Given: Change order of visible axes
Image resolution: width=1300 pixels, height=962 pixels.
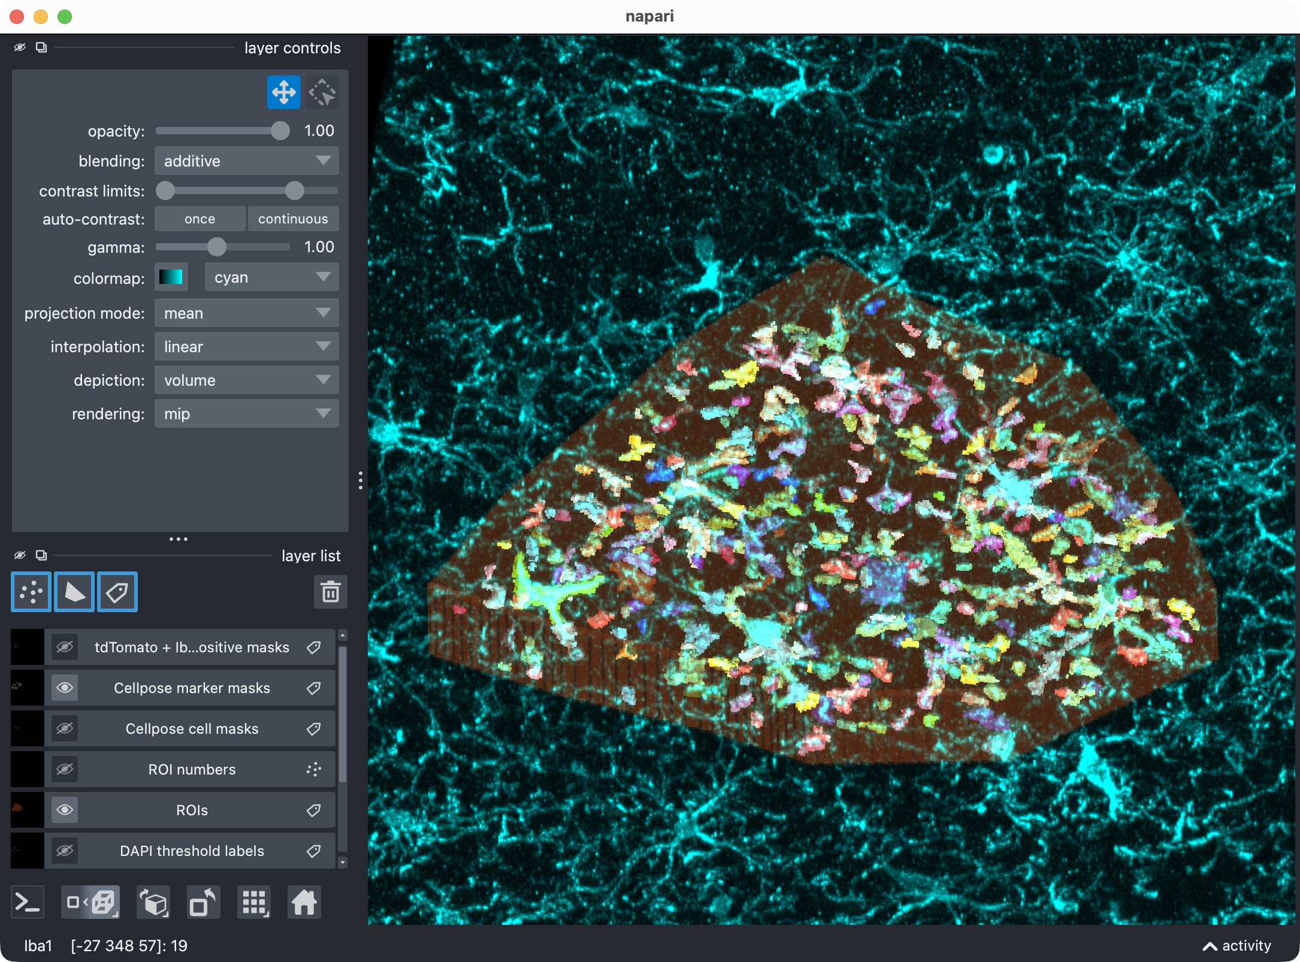Looking at the screenshot, I should click(x=153, y=902).
